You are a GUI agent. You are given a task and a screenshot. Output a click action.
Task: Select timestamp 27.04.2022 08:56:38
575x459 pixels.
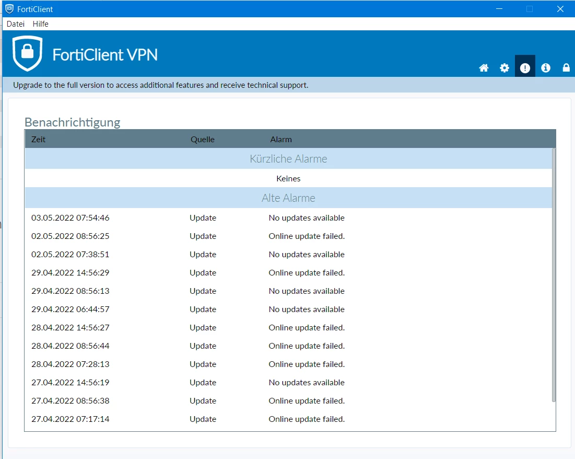click(x=71, y=401)
